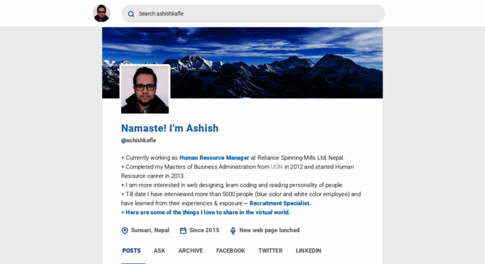Open the TWITTER tab
The height and width of the screenshot is (264, 485).
270,251
